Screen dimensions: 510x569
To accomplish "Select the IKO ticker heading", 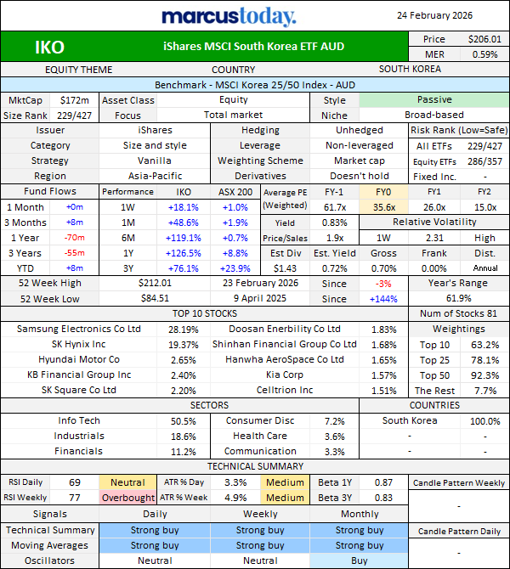I will tap(50, 48).
